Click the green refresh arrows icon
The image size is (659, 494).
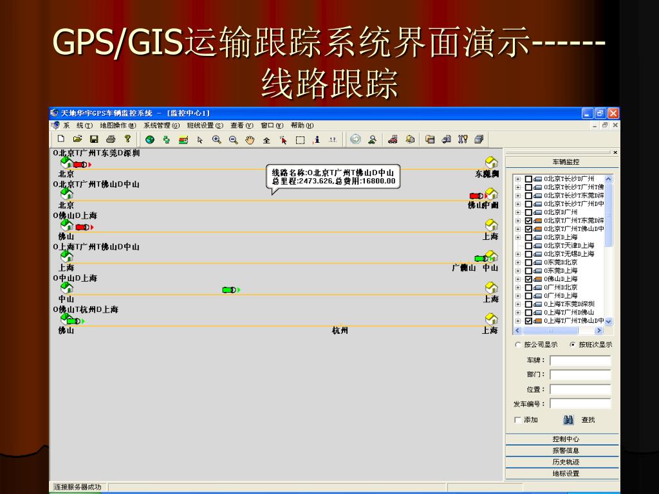(167, 140)
